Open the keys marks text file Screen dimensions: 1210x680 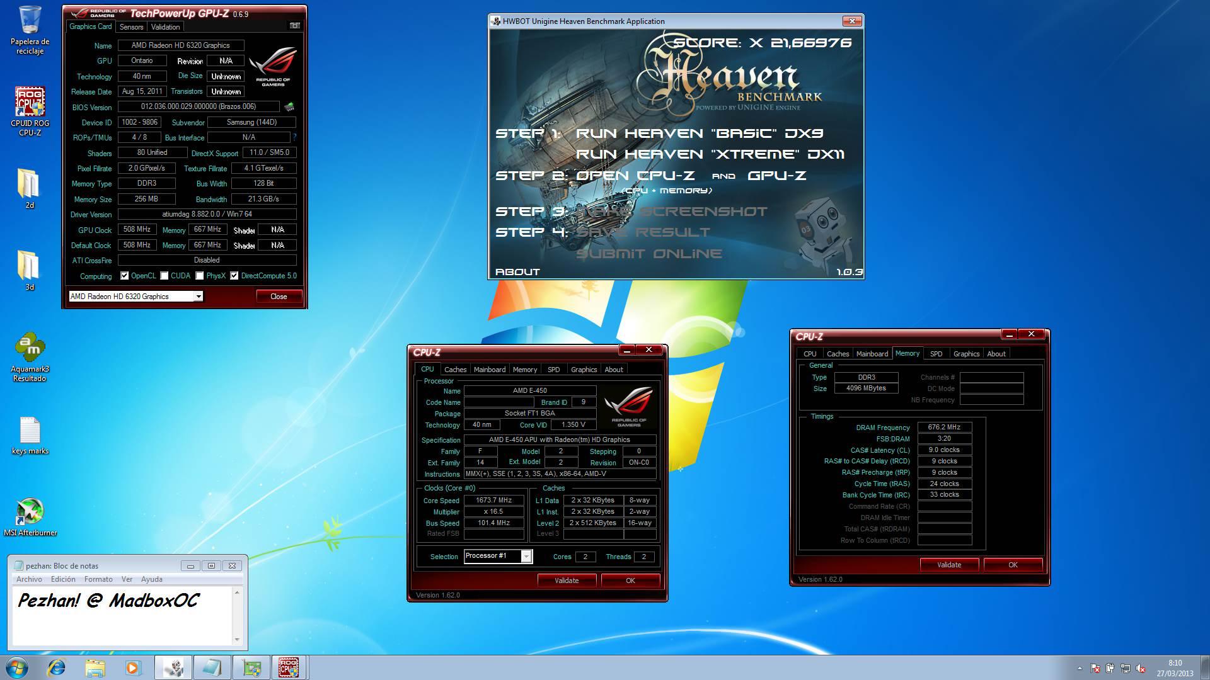point(30,435)
